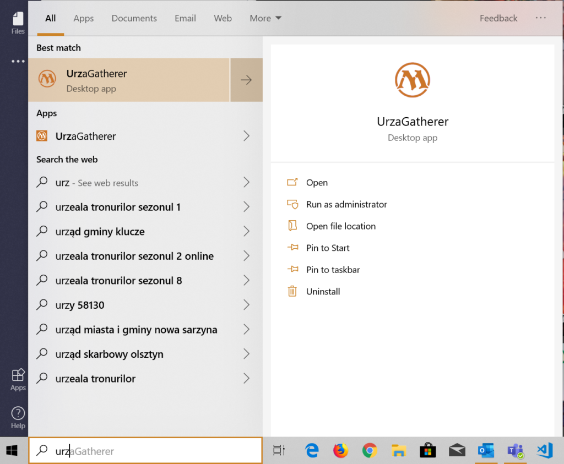Choose Run as administrator
Viewport: 564px width, 464px height.
[346, 204]
